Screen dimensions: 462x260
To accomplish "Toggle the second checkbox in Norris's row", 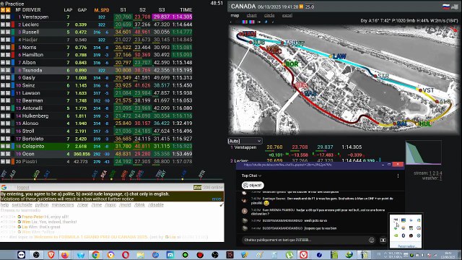I will pyautogui.click(x=8, y=47).
